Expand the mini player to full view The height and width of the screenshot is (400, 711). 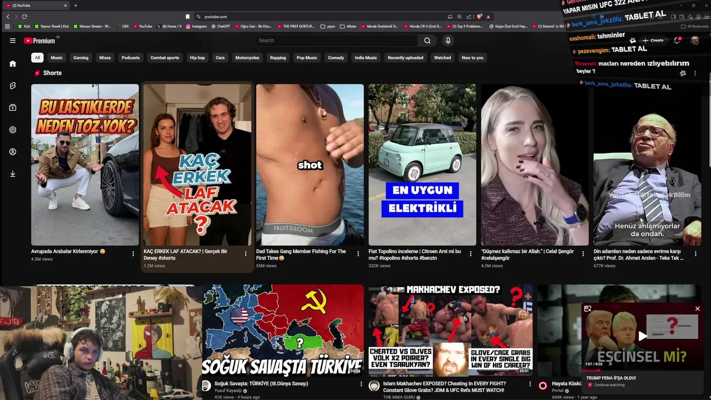588,309
